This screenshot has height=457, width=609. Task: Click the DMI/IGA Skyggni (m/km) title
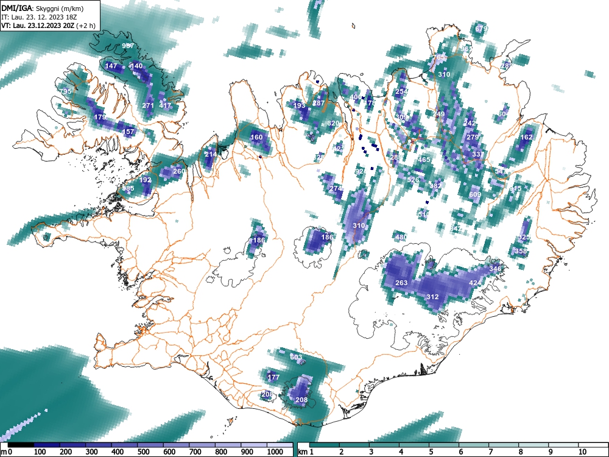coord(43,9)
